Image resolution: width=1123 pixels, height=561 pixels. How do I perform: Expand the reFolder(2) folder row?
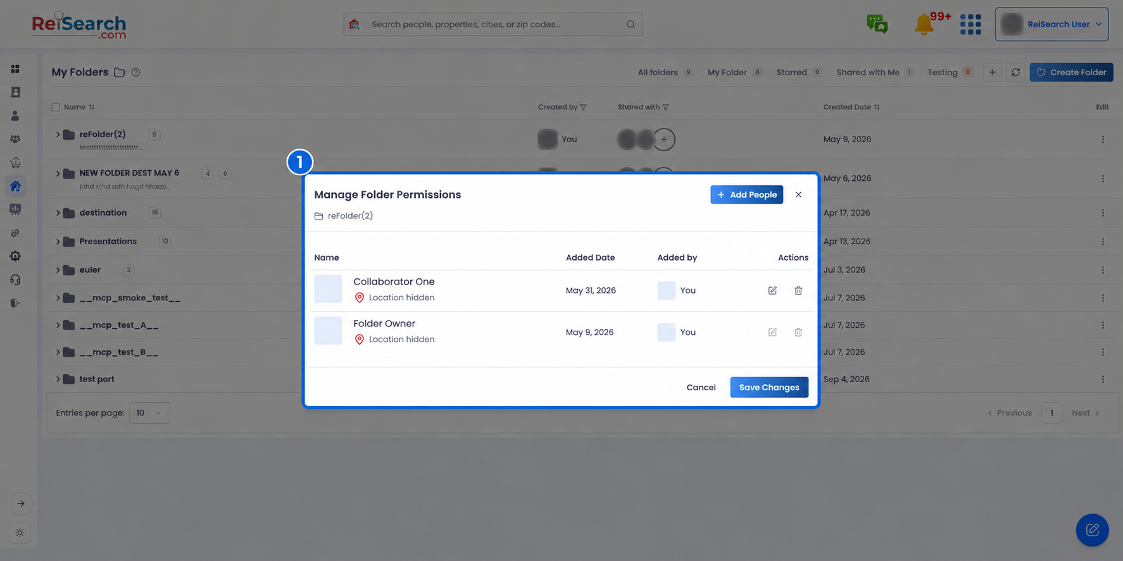(x=58, y=134)
